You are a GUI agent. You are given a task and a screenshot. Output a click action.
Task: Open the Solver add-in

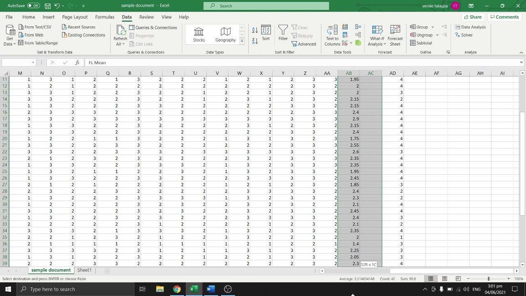click(x=464, y=35)
